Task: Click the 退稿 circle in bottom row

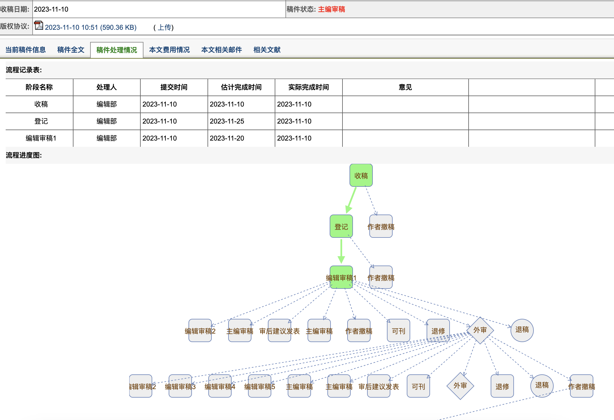Action: point(542,386)
